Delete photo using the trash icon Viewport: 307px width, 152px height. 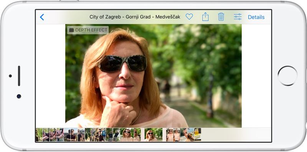221,17
